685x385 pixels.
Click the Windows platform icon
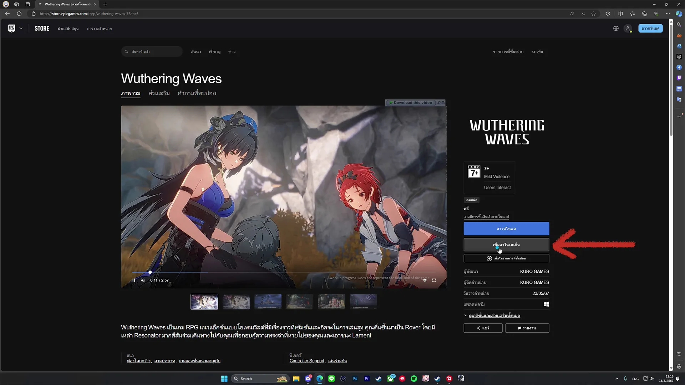[x=546, y=304]
